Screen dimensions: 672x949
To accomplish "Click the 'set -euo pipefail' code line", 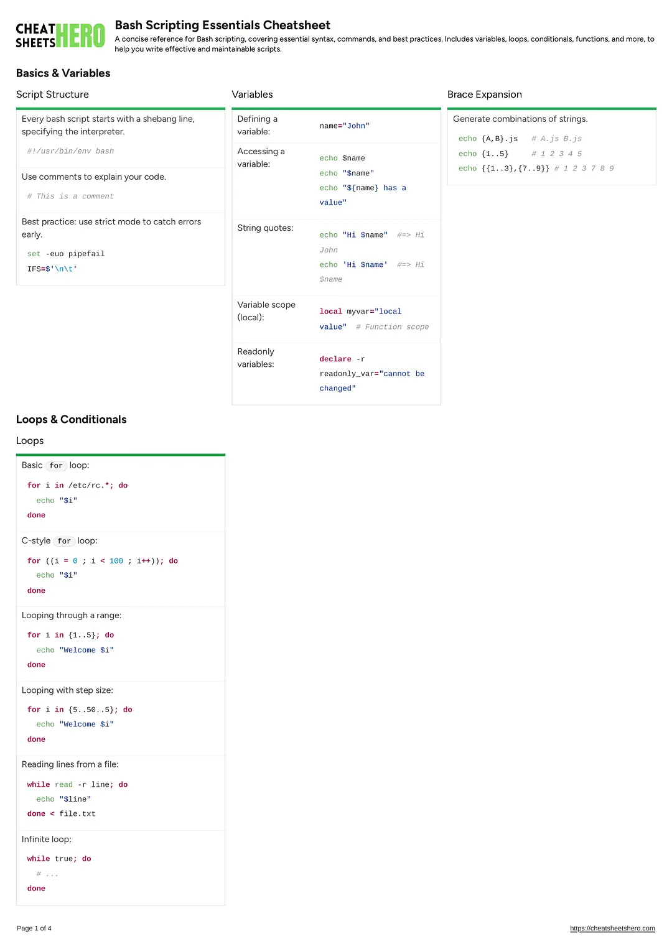I will [x=66, y=254].
